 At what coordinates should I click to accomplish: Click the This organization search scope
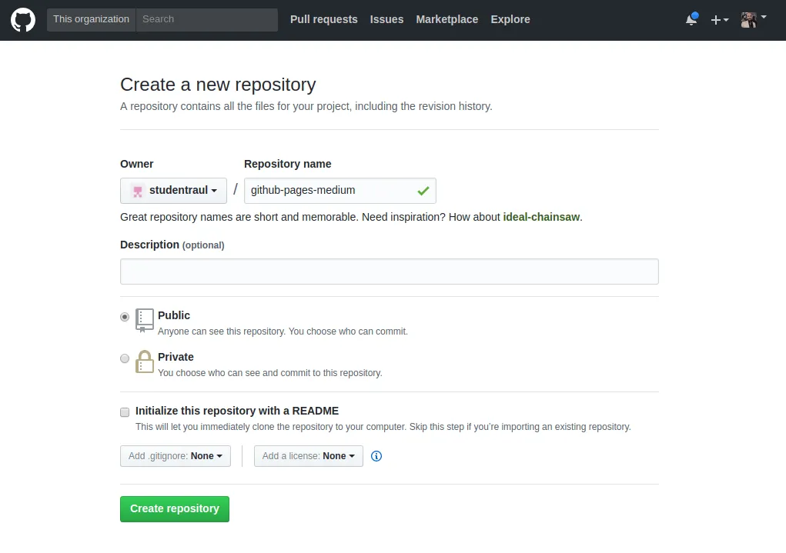tap(92, 19)
